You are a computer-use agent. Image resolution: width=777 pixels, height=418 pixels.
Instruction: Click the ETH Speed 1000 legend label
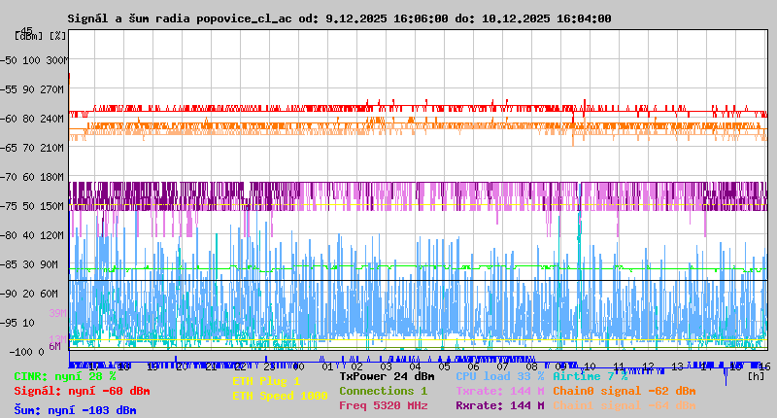click(x=280, y=396)
